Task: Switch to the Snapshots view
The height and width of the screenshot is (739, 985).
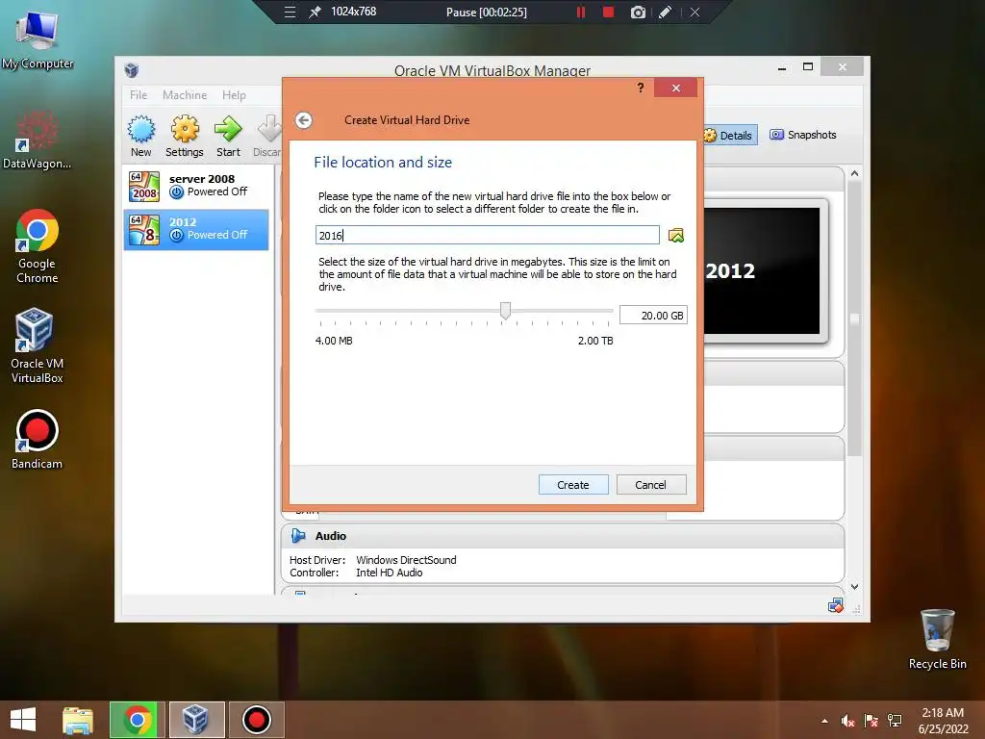Action: [803, 135]
